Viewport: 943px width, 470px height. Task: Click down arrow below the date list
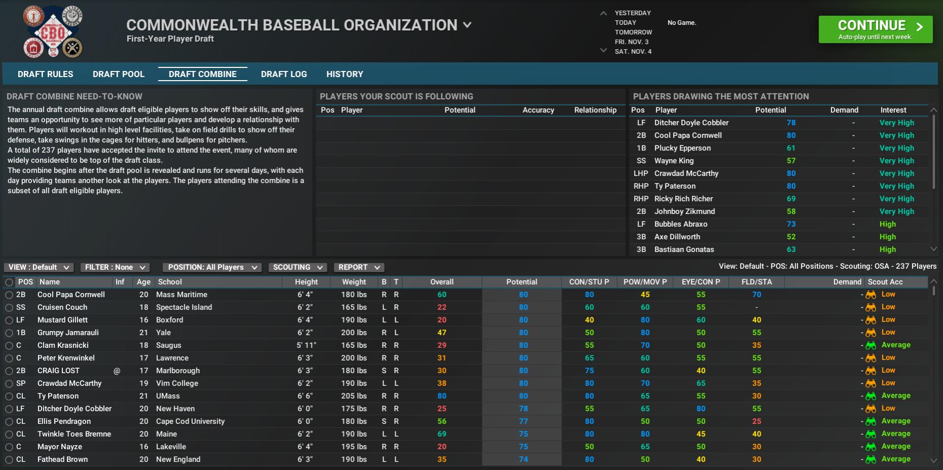(603, 50)
